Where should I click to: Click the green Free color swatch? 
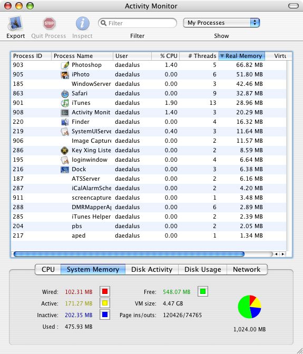(203, 291)
